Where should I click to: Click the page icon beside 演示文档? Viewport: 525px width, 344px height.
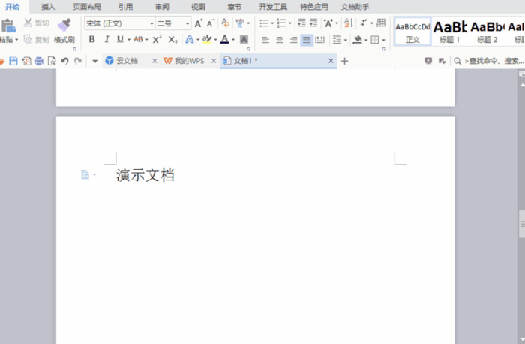tap(85, 174)
